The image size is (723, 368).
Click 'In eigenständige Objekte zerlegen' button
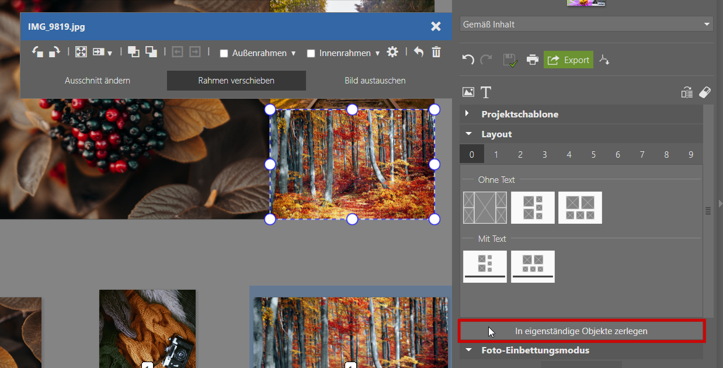click(x=581, y=331)
